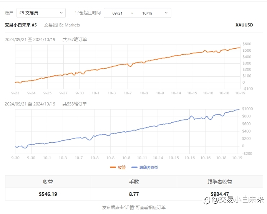The height and width of the screenshot is (214, 267).
Task: Click the blue follower curve end point at 10-19
Action: coord(239,110)
